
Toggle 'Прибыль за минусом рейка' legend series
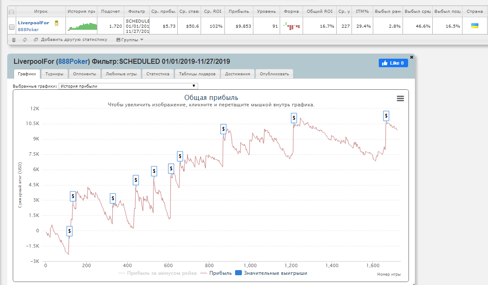point(157,273)
